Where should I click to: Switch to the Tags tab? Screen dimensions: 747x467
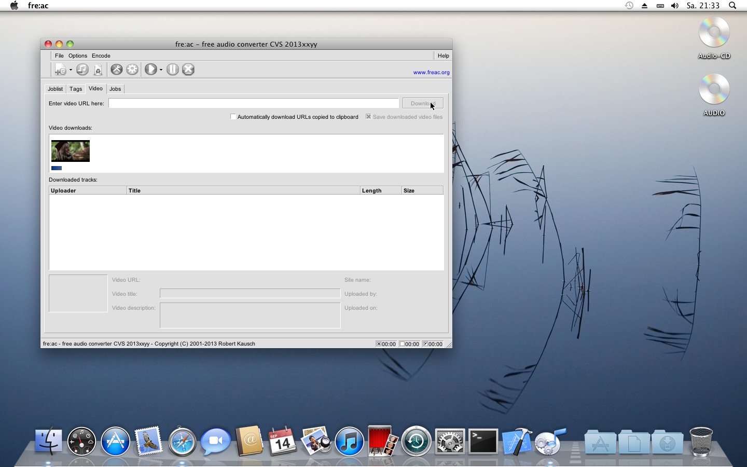click(x=76, y=89)
